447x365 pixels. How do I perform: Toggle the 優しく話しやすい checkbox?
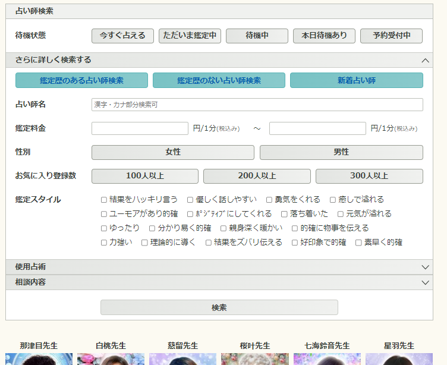pos(190,200)
